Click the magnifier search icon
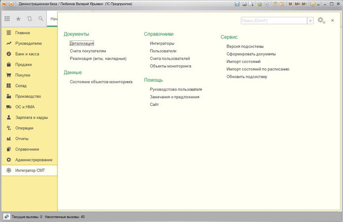Viewport: 343px width, 222px height. tap(41, 19)
